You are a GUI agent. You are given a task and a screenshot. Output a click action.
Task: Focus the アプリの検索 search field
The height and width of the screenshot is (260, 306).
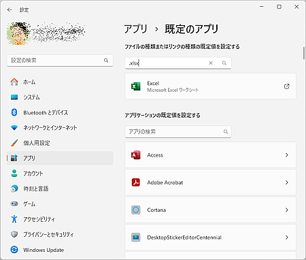178,131
